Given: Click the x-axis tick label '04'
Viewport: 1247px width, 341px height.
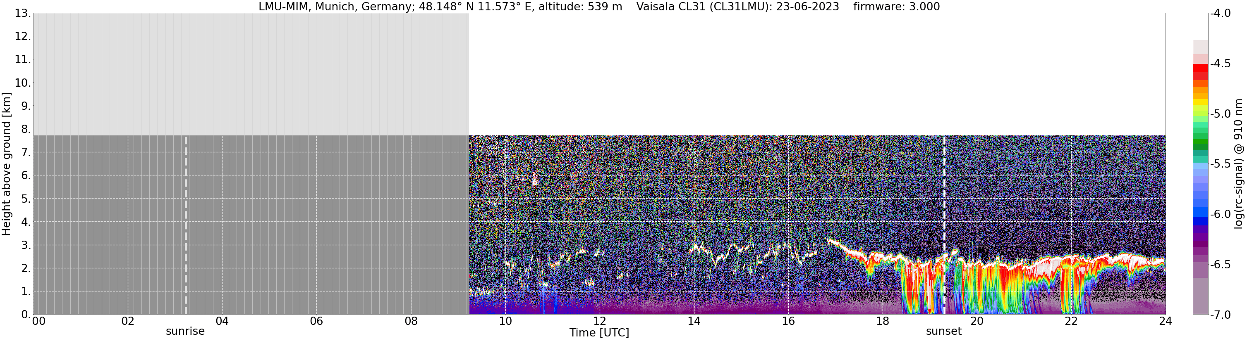Looking at the screenshot, I should pos(222,321).
